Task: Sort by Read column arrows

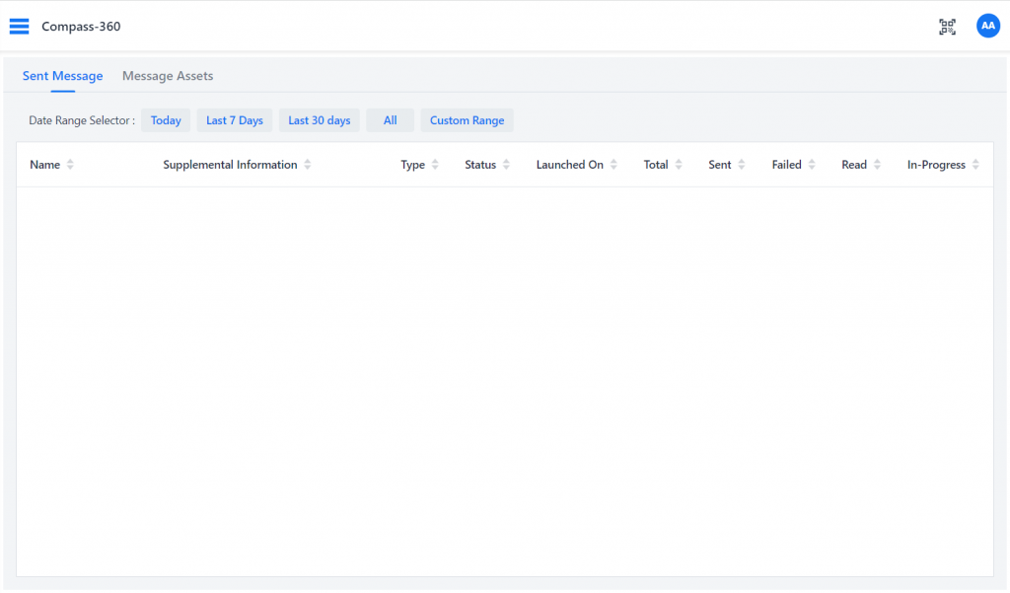Action: (x=877, y=165)
